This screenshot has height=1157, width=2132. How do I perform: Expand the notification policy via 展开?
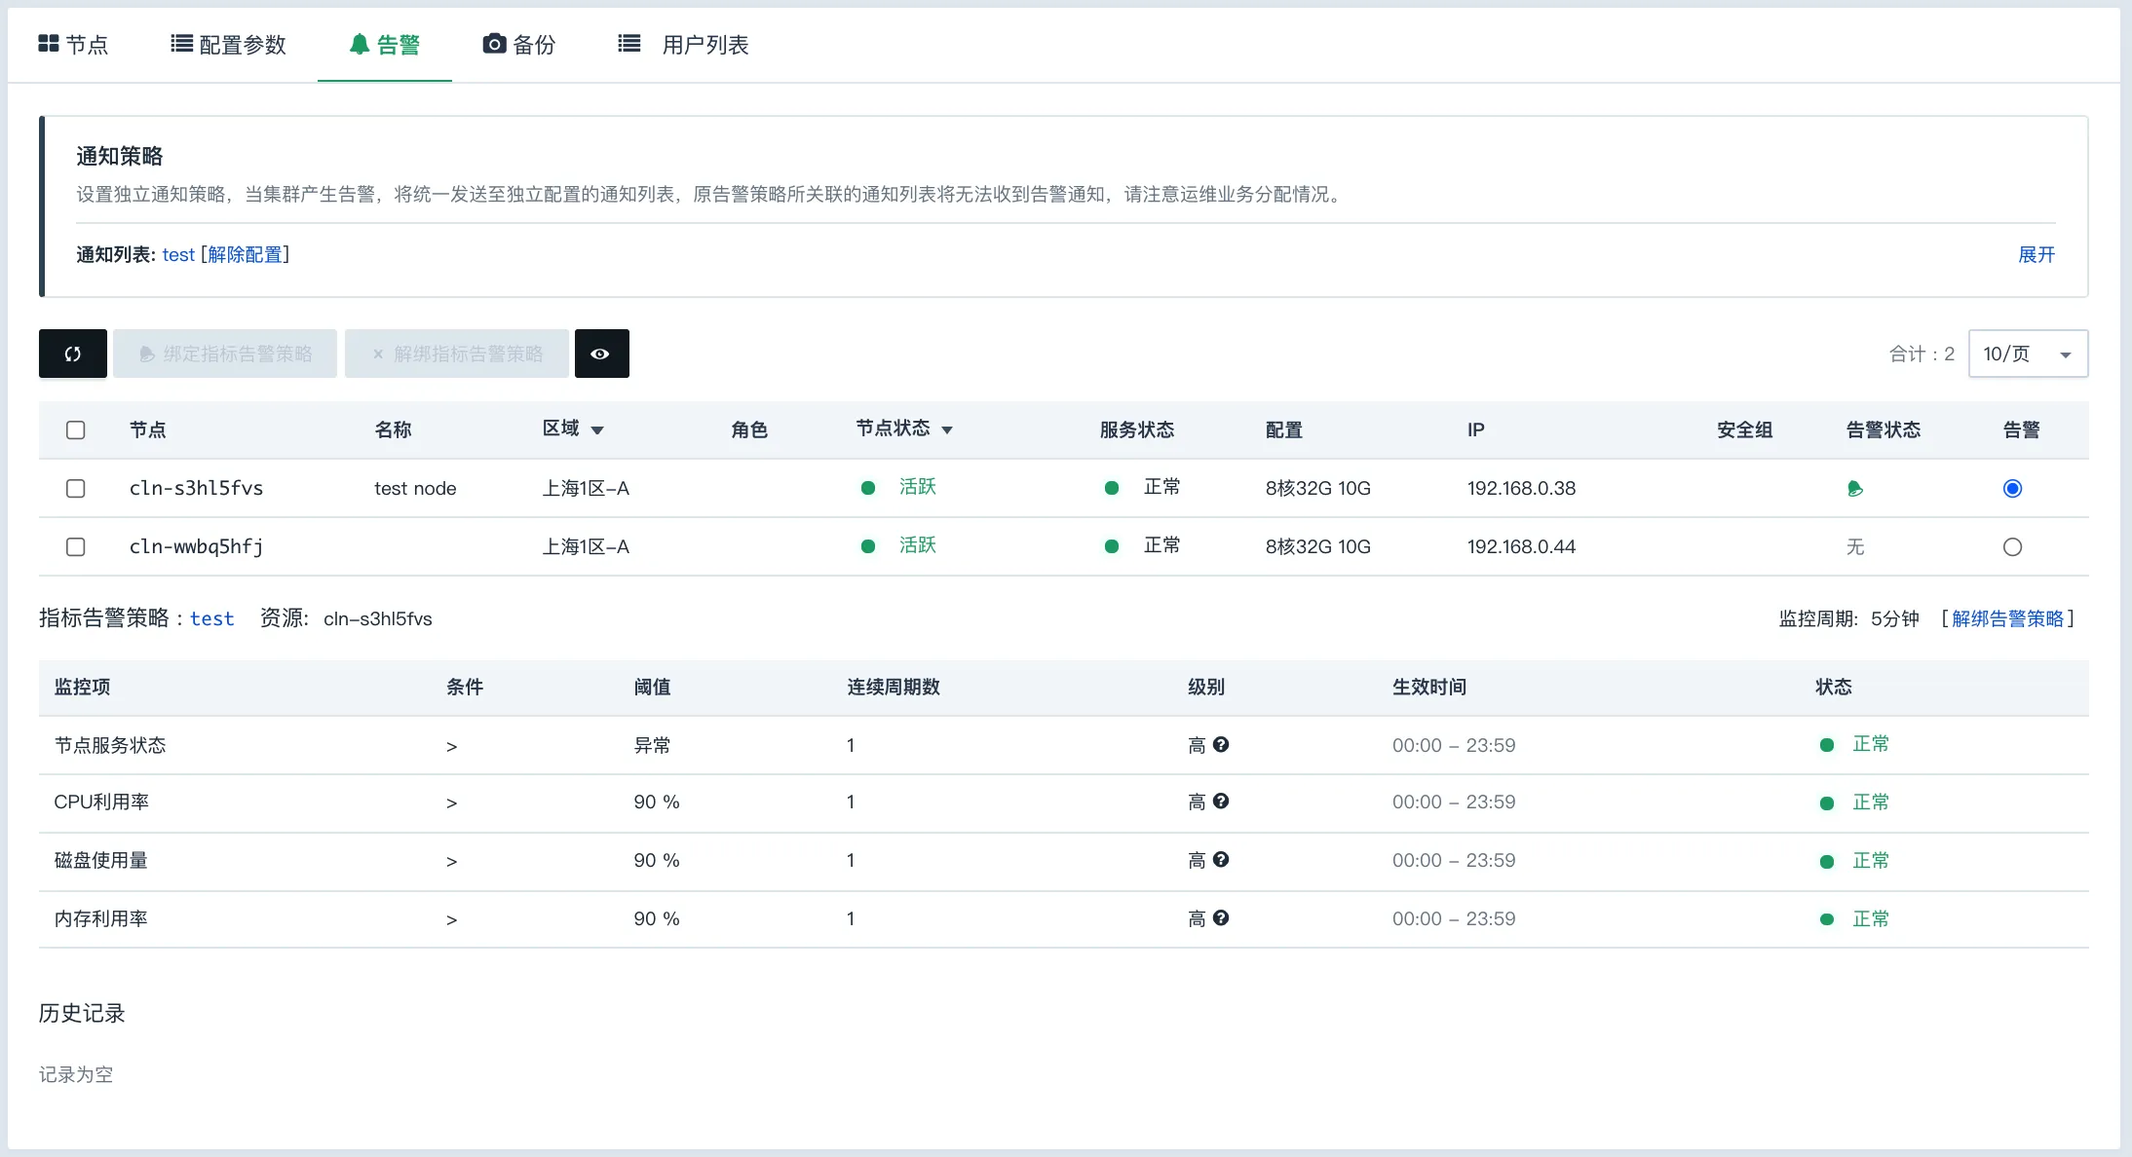[2037, 253]
